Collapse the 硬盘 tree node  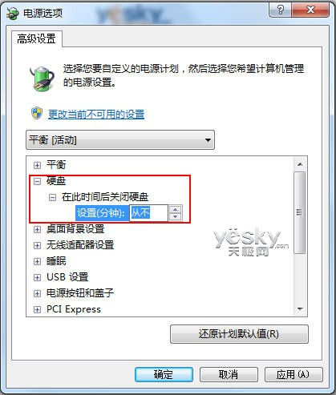point(37,182)
